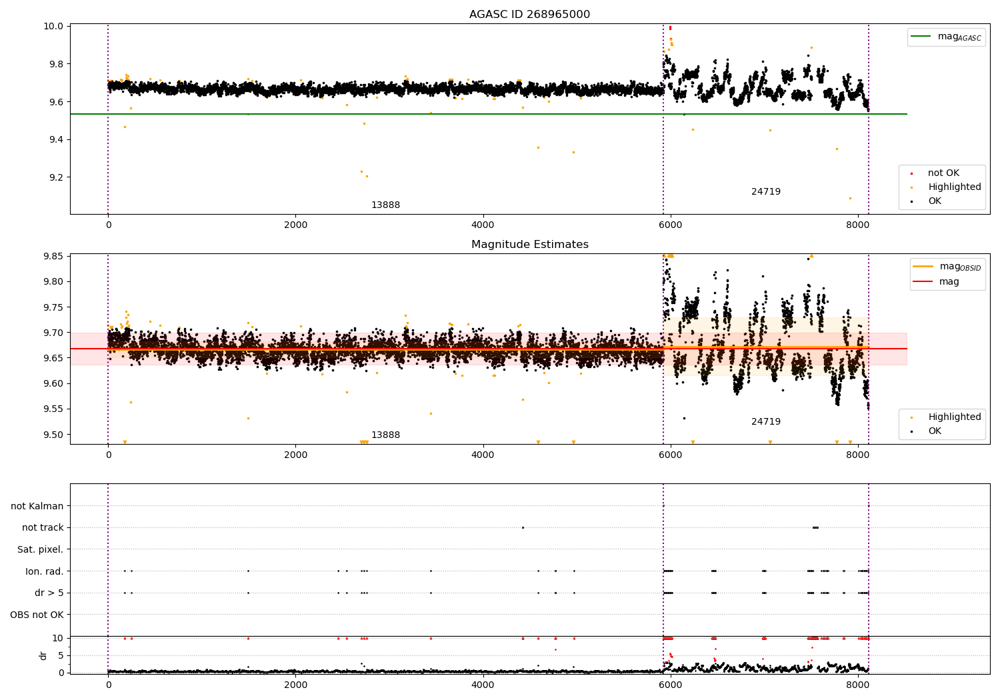
Task: Click the 'Magnitude Estimates' plot title
Action: click(529, 245)
